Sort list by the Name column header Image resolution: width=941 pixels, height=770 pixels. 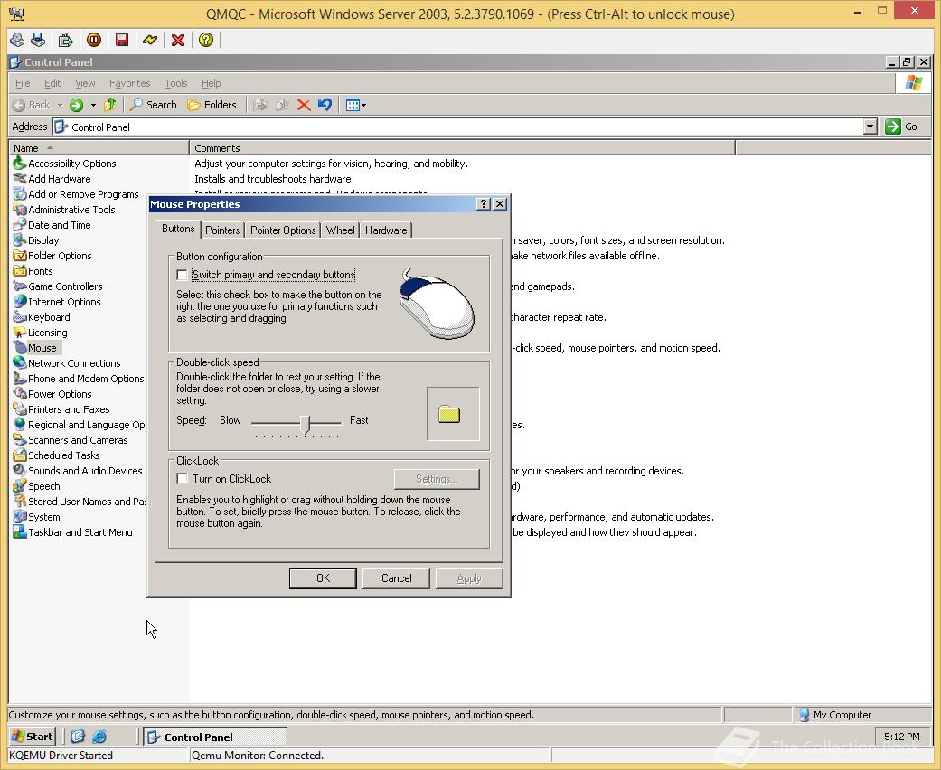click(99, 148)
